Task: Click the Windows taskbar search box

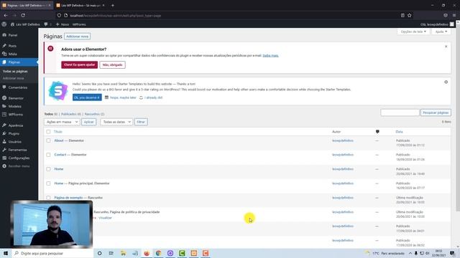Action: pos(52,253)
